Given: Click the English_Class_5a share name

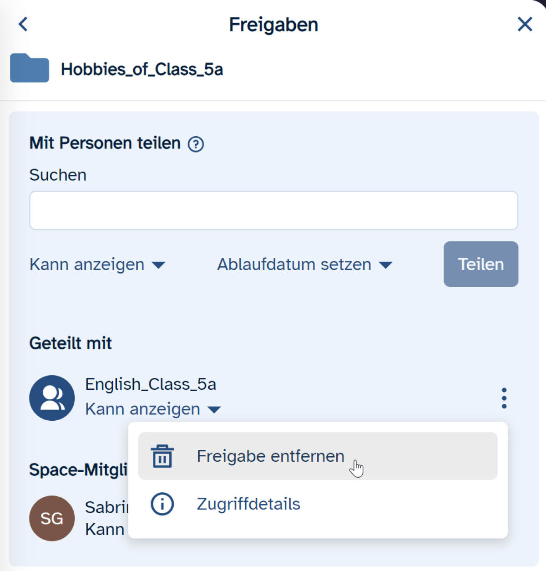Looking at the screenshot, I should (x=151, y=384).
